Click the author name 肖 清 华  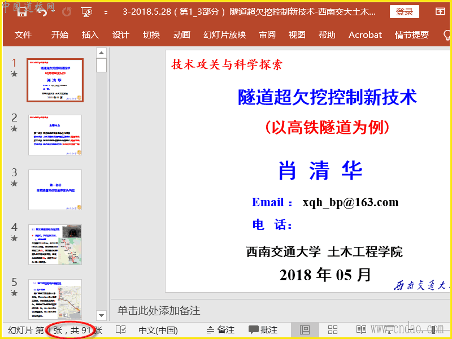[x=320, y=171]
